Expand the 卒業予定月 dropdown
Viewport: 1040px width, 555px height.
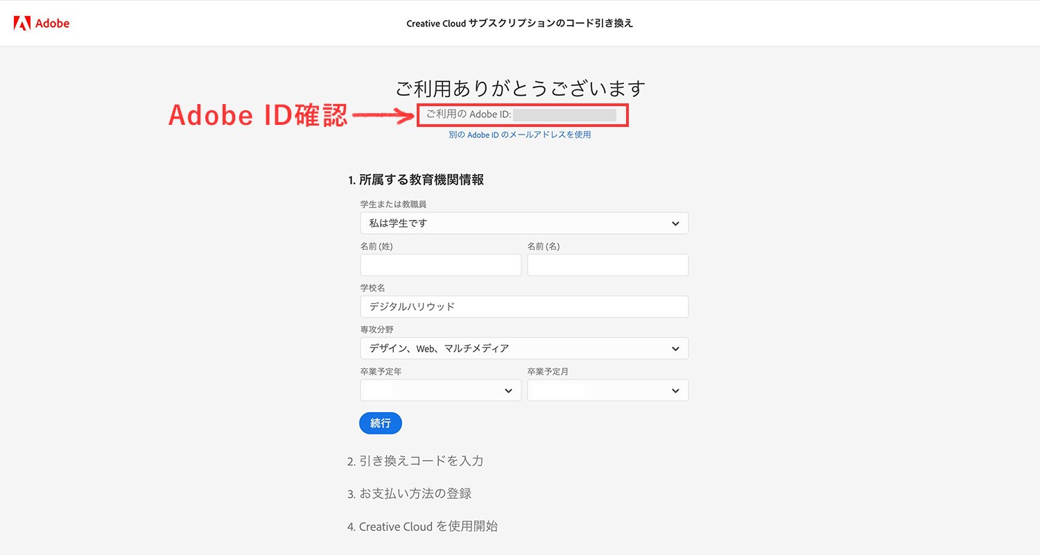click(608, 391)
